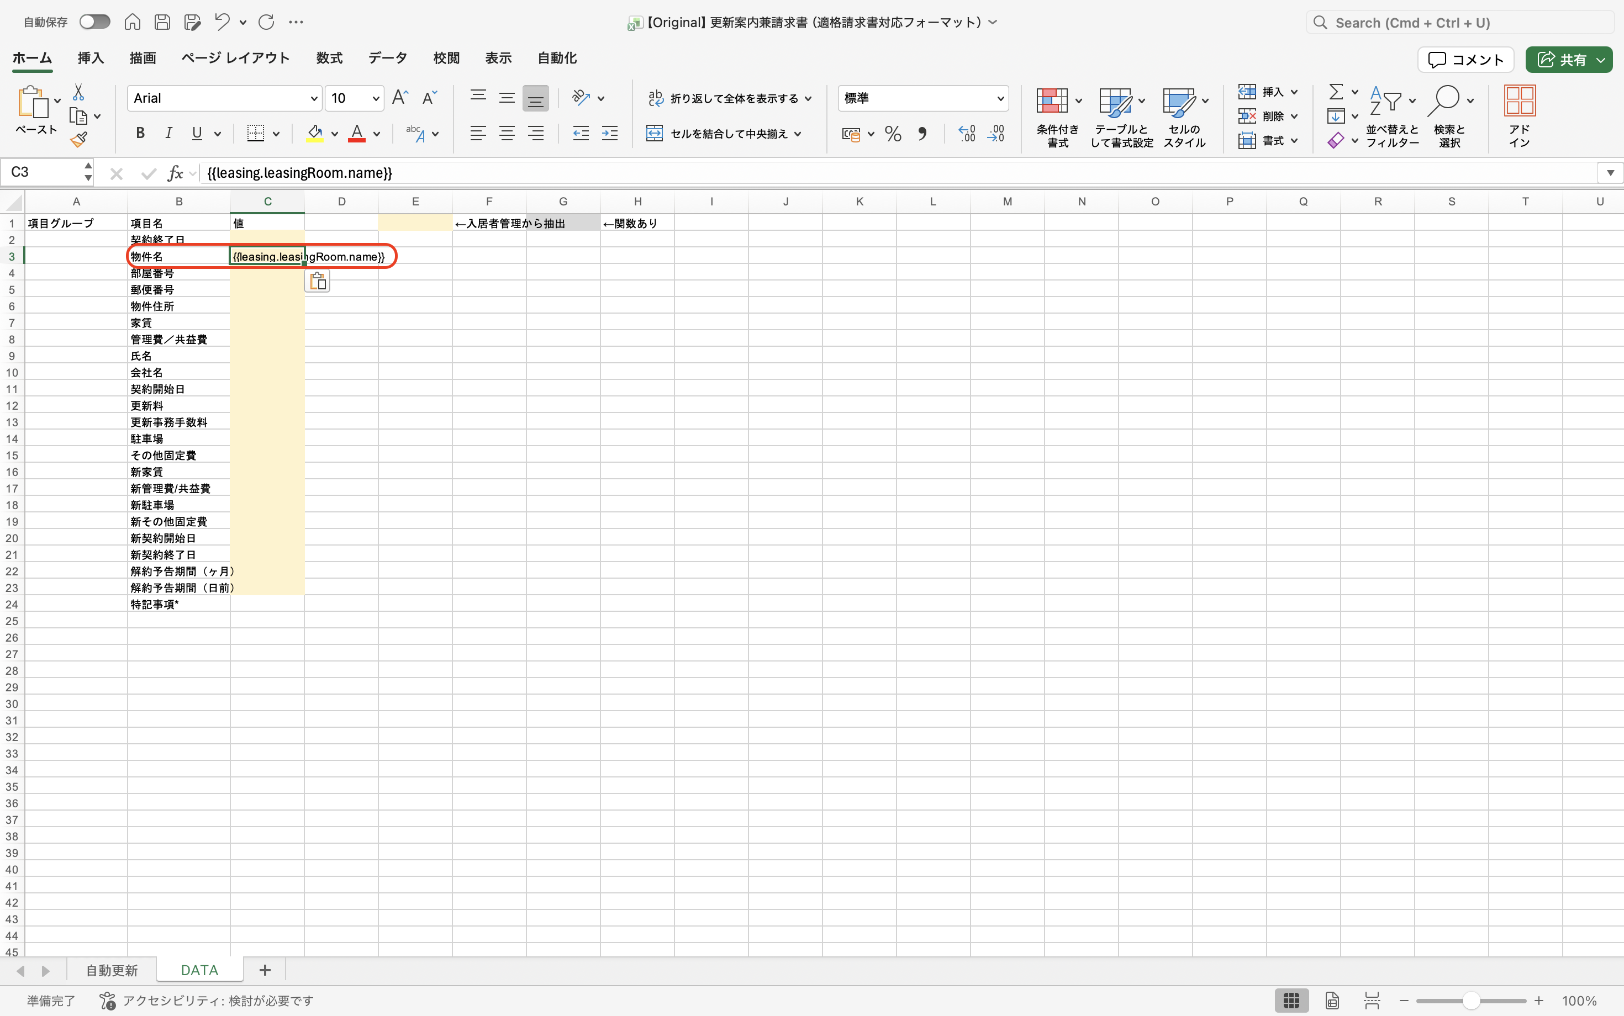Toggle the 自動保存 AutoSave switch

[x=95, y=22]
